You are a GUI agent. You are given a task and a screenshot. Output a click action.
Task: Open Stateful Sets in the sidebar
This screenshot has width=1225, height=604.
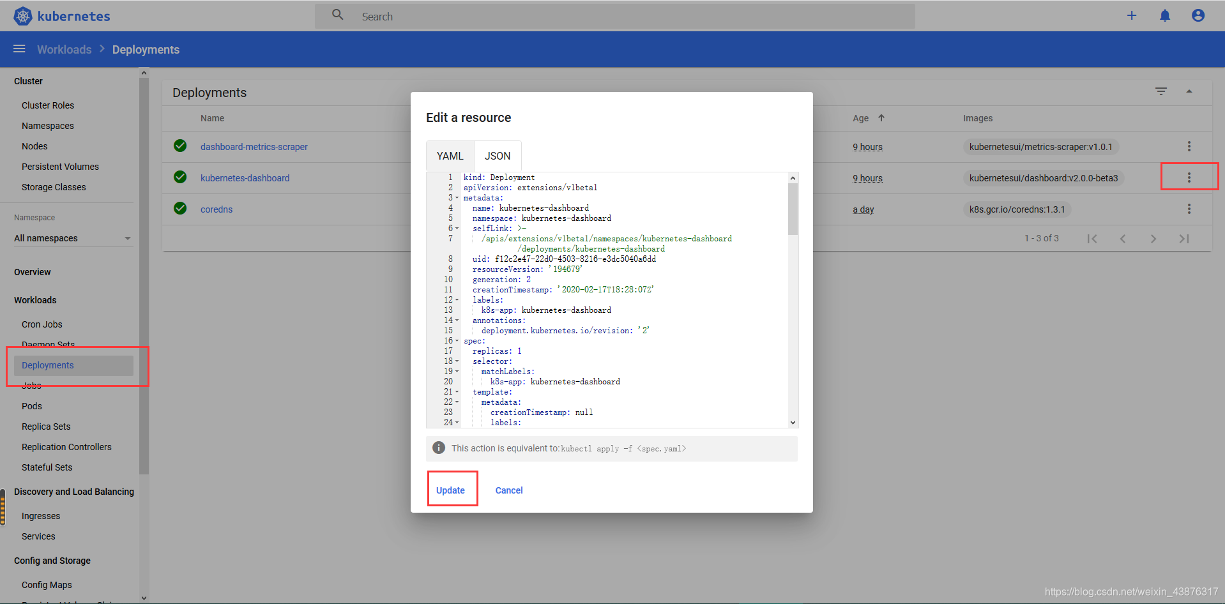[47, 467]
